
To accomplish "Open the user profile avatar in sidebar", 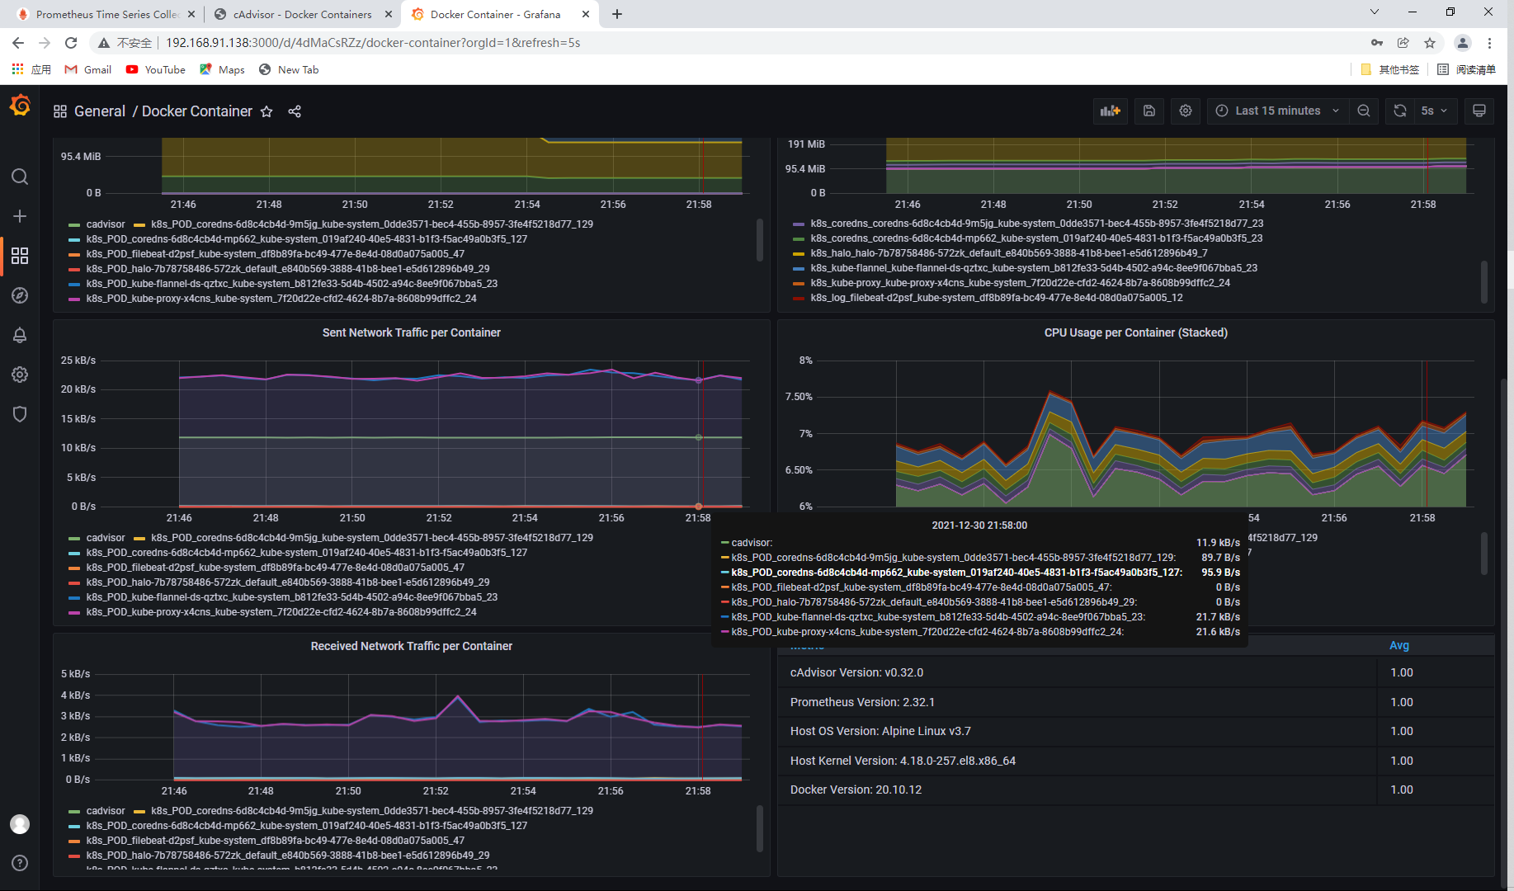I will [20, 823].
